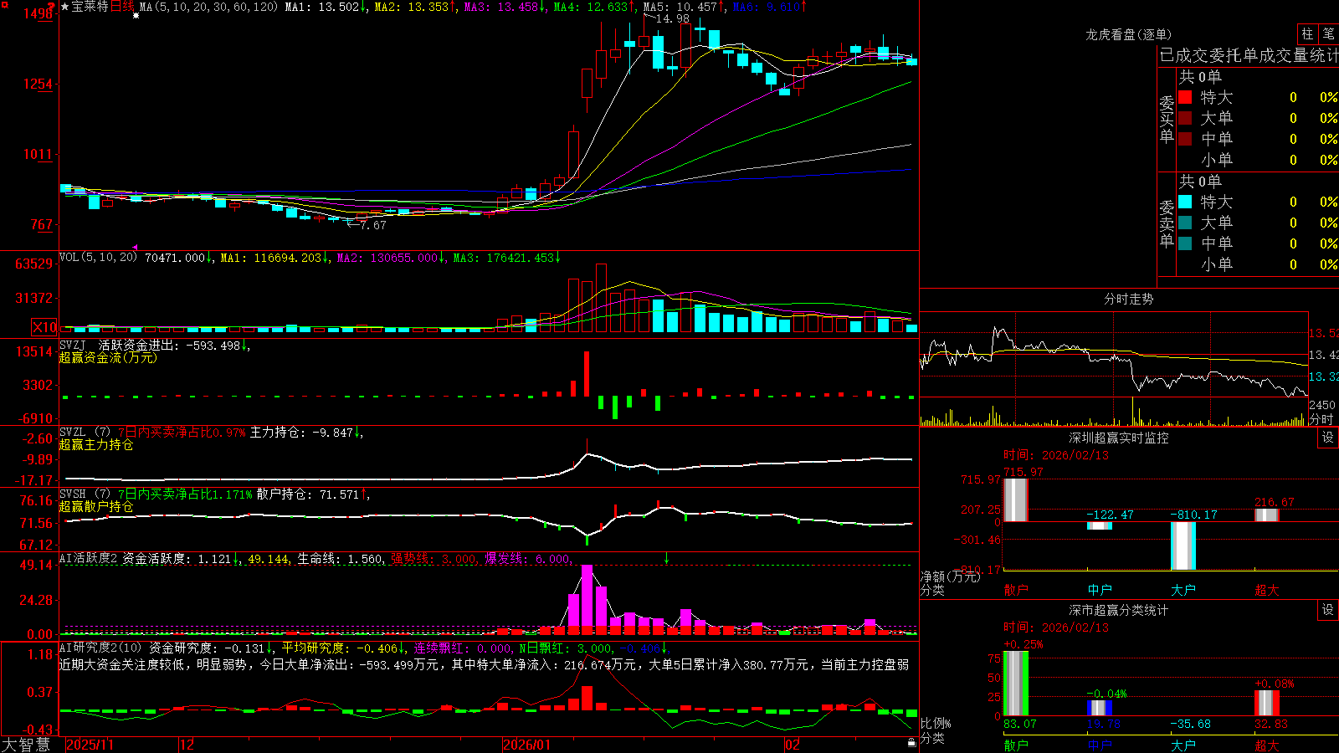Click dark red 中单 buy-order swatch
1339x753 pixels.
(1185, 139)
